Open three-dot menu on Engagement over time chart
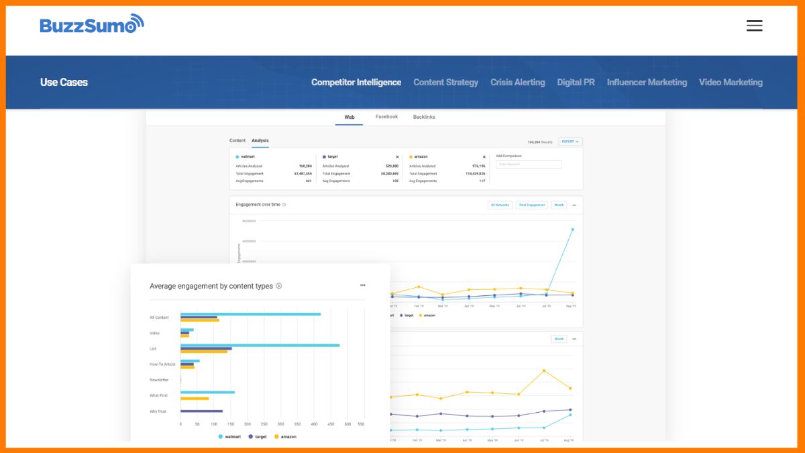The height and width of the screenshot is (453, 805). click(x=574, y=205)
